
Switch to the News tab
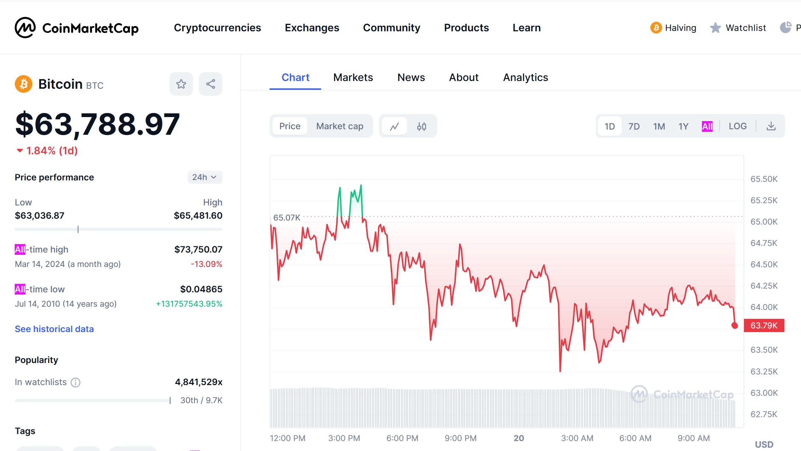[411, 77]
